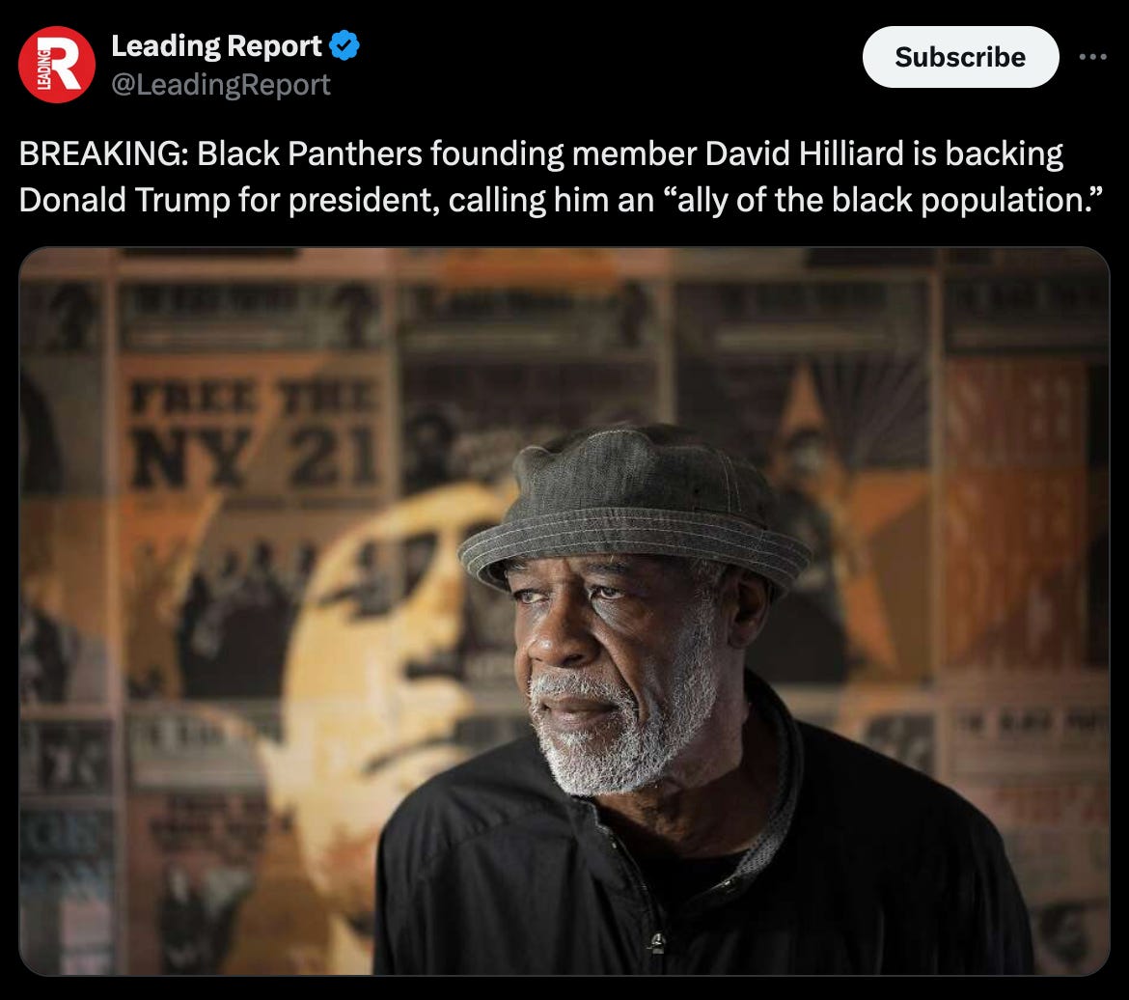The width and height of the screenshot is (1129, 1000).
Task: Open the three-dot more options menu
Action: [1092, 57]
